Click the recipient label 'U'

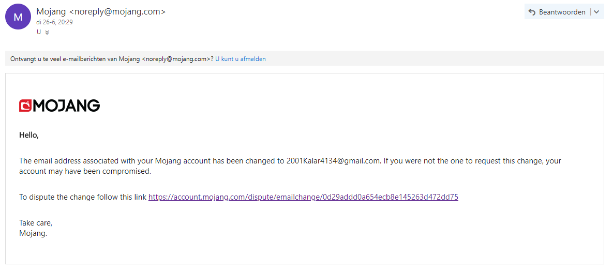39,32
